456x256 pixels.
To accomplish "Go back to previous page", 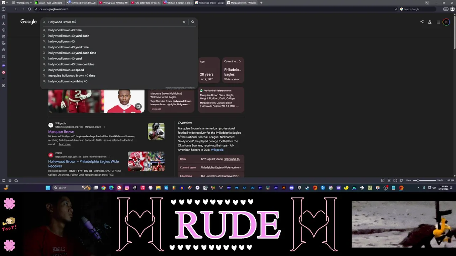I will pyautogui.click(x=16, y=9).
